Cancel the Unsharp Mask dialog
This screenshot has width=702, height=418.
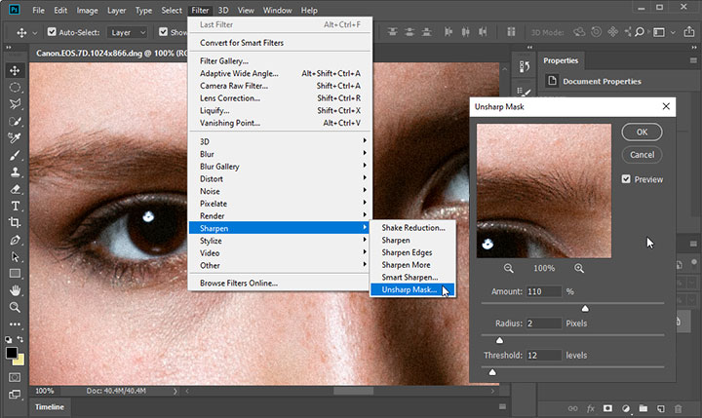(642, 154)
